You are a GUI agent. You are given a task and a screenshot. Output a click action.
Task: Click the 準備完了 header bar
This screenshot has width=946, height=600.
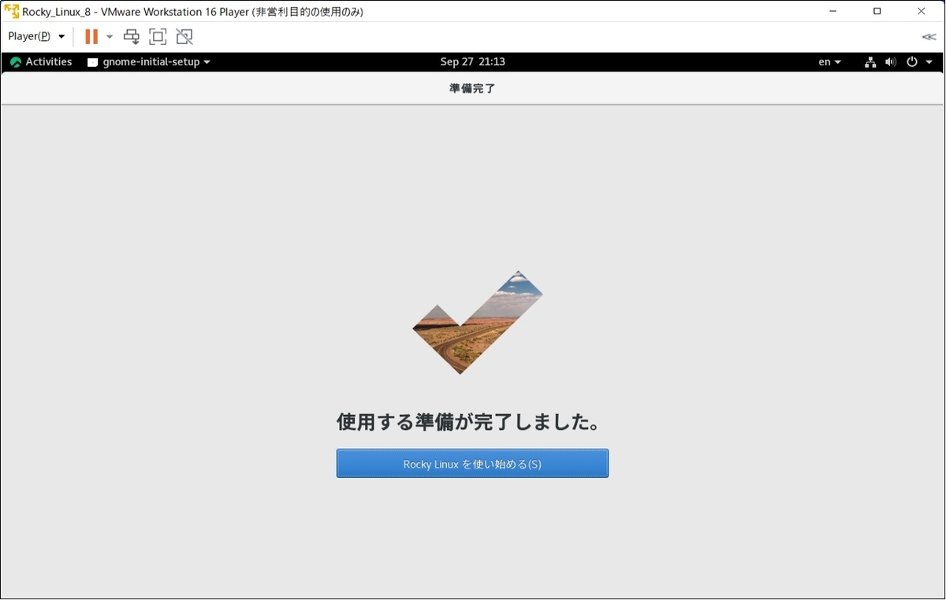(x=472, y=88)
